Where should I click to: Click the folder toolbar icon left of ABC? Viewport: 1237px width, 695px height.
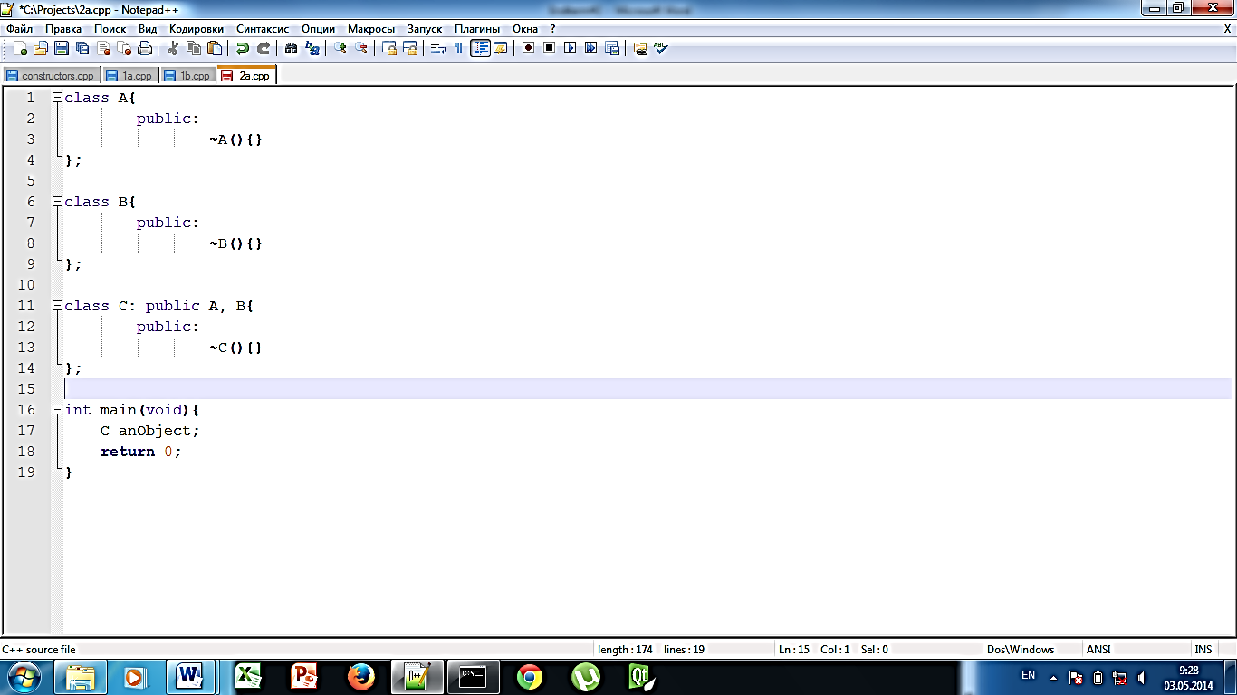[639, 48]
